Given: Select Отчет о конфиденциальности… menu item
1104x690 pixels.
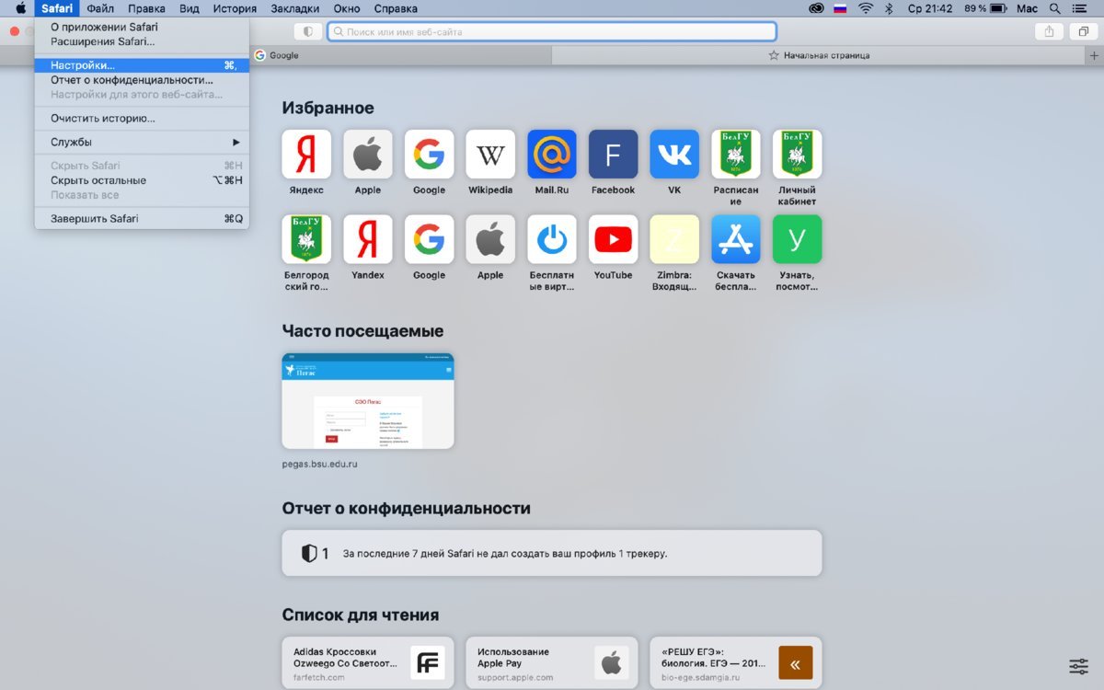Looking at the screenshot, I should [142, 80].
